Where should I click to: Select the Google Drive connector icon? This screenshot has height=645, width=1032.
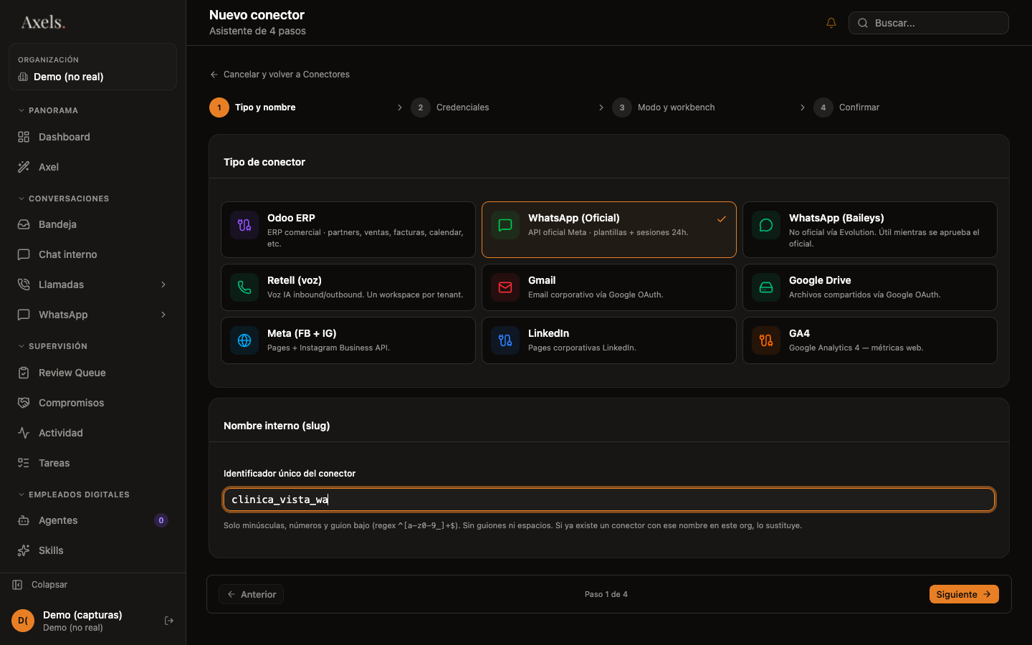[x=766, y=287]
